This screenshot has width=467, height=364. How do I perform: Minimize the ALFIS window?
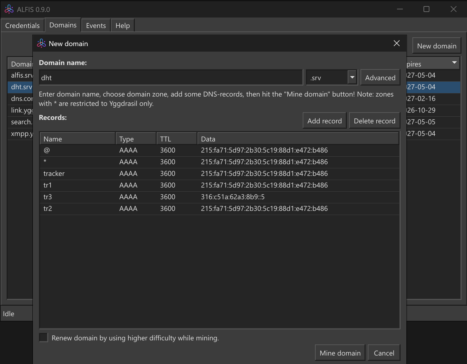pyautogui.click(x=400, y=9)
